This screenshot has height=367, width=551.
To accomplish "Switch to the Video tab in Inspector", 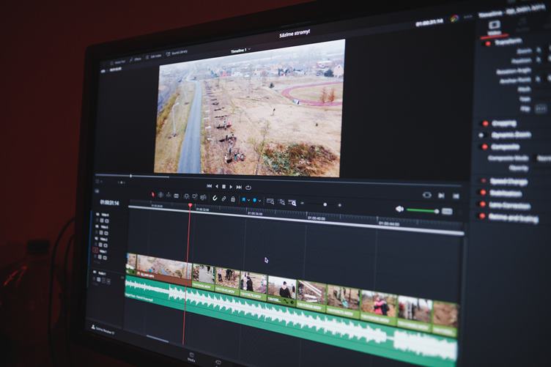I will (x=495, y=27).
